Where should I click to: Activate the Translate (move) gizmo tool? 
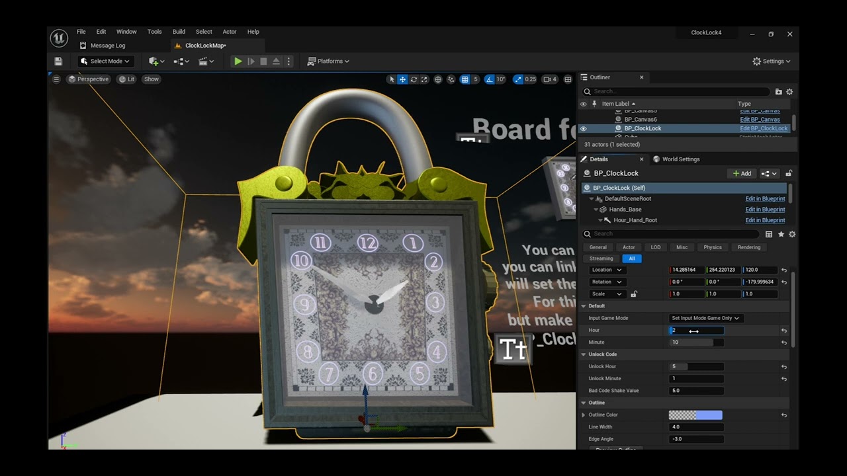tap(402, 79)
